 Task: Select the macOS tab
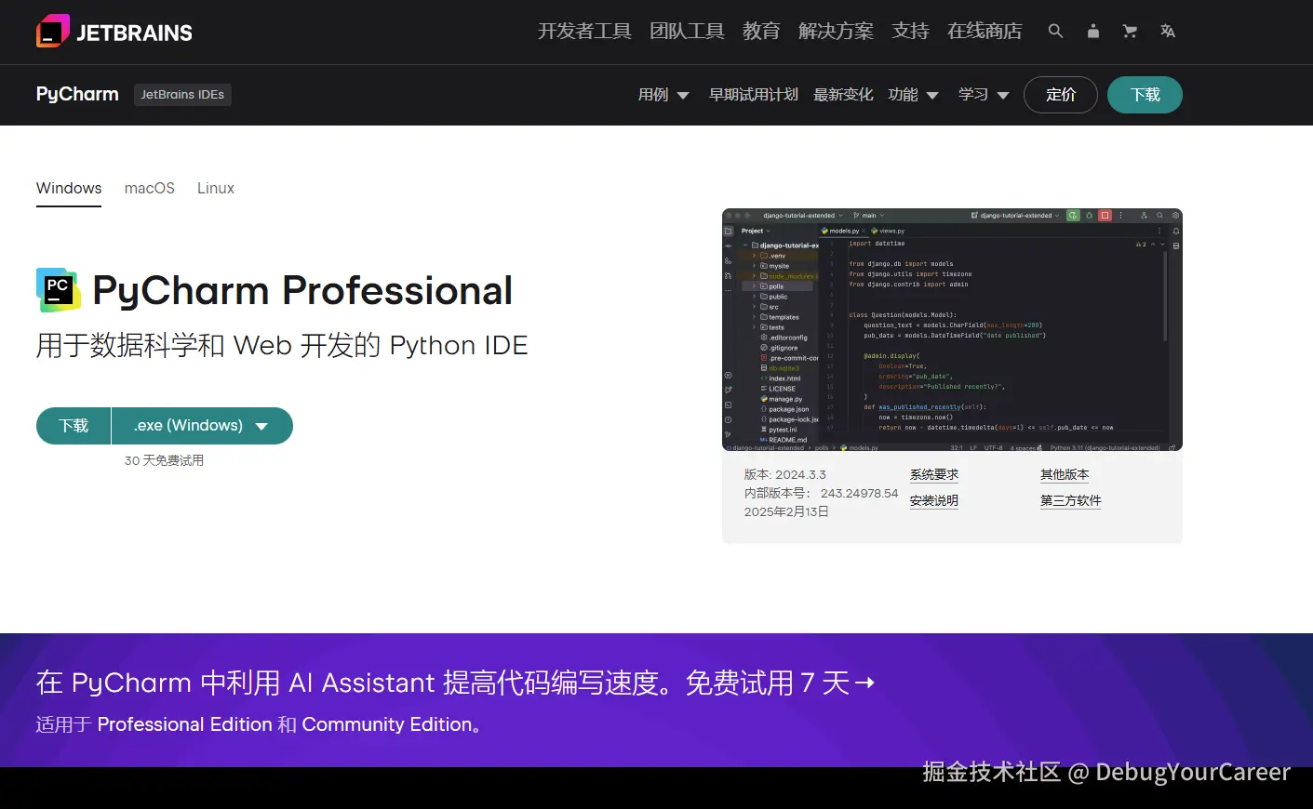pos(150,188)
